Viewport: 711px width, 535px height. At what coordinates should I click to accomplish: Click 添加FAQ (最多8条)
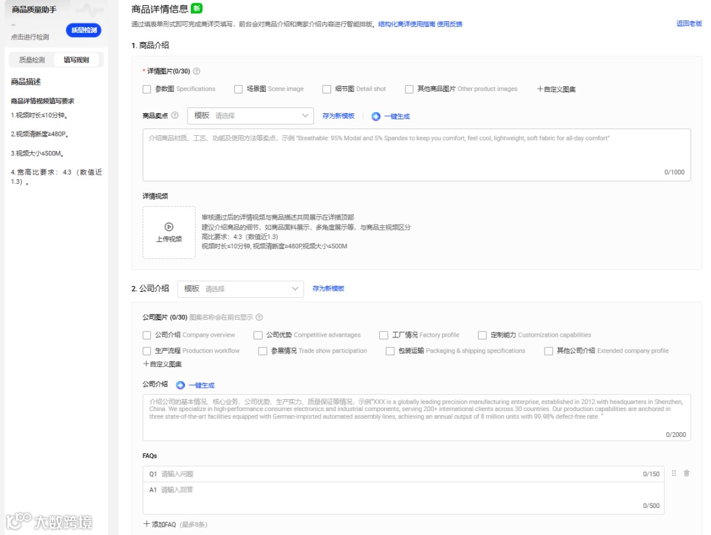[176, 524]
